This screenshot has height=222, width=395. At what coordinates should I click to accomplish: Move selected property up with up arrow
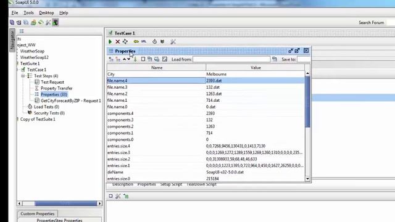point(125,59)
